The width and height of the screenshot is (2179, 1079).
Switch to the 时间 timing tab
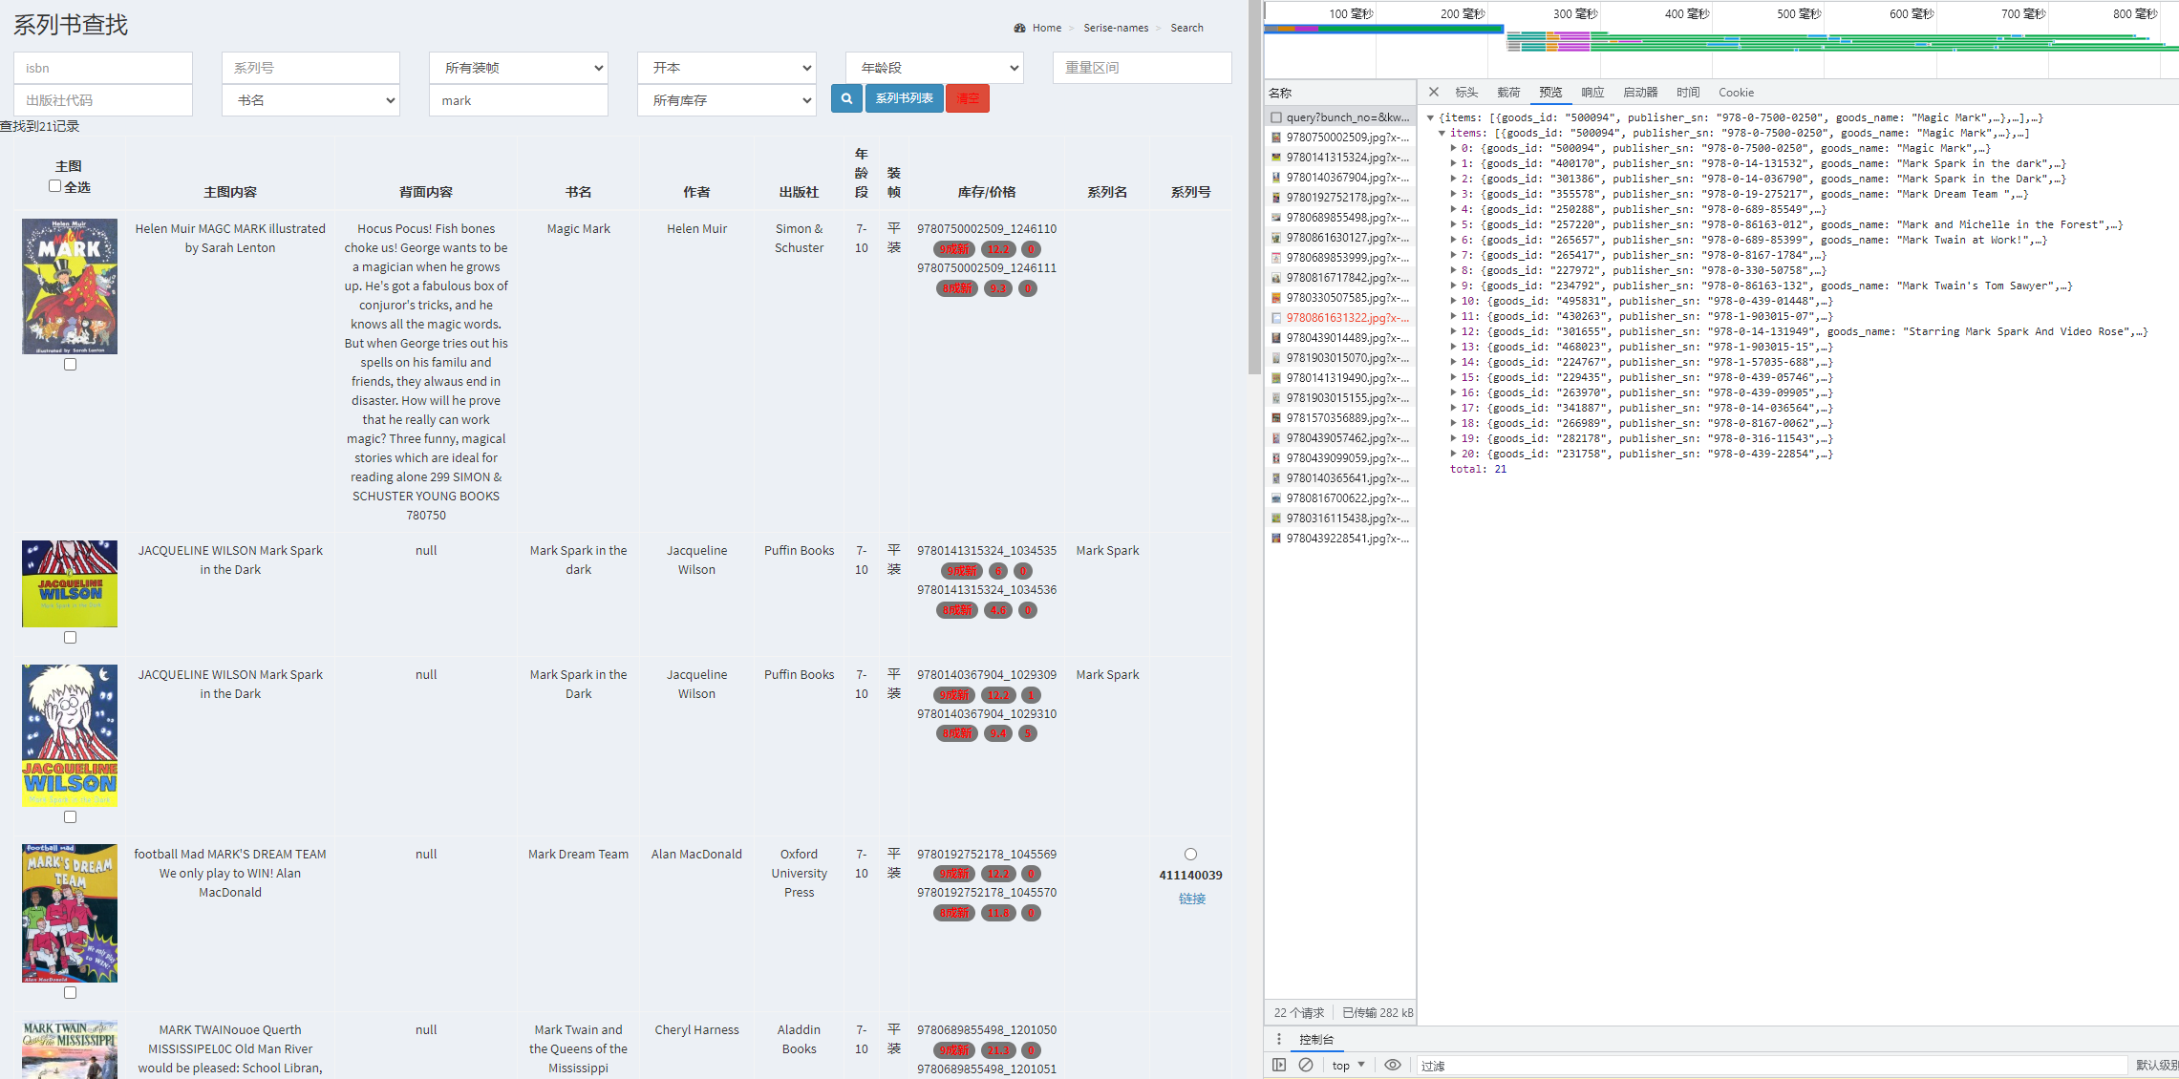point(1688,93)
